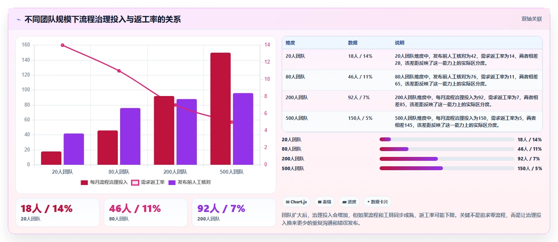The width and height of the screenshot is (558, 242).
Task: Open the 92人 / 7% data card
Action: click(234, 212)
